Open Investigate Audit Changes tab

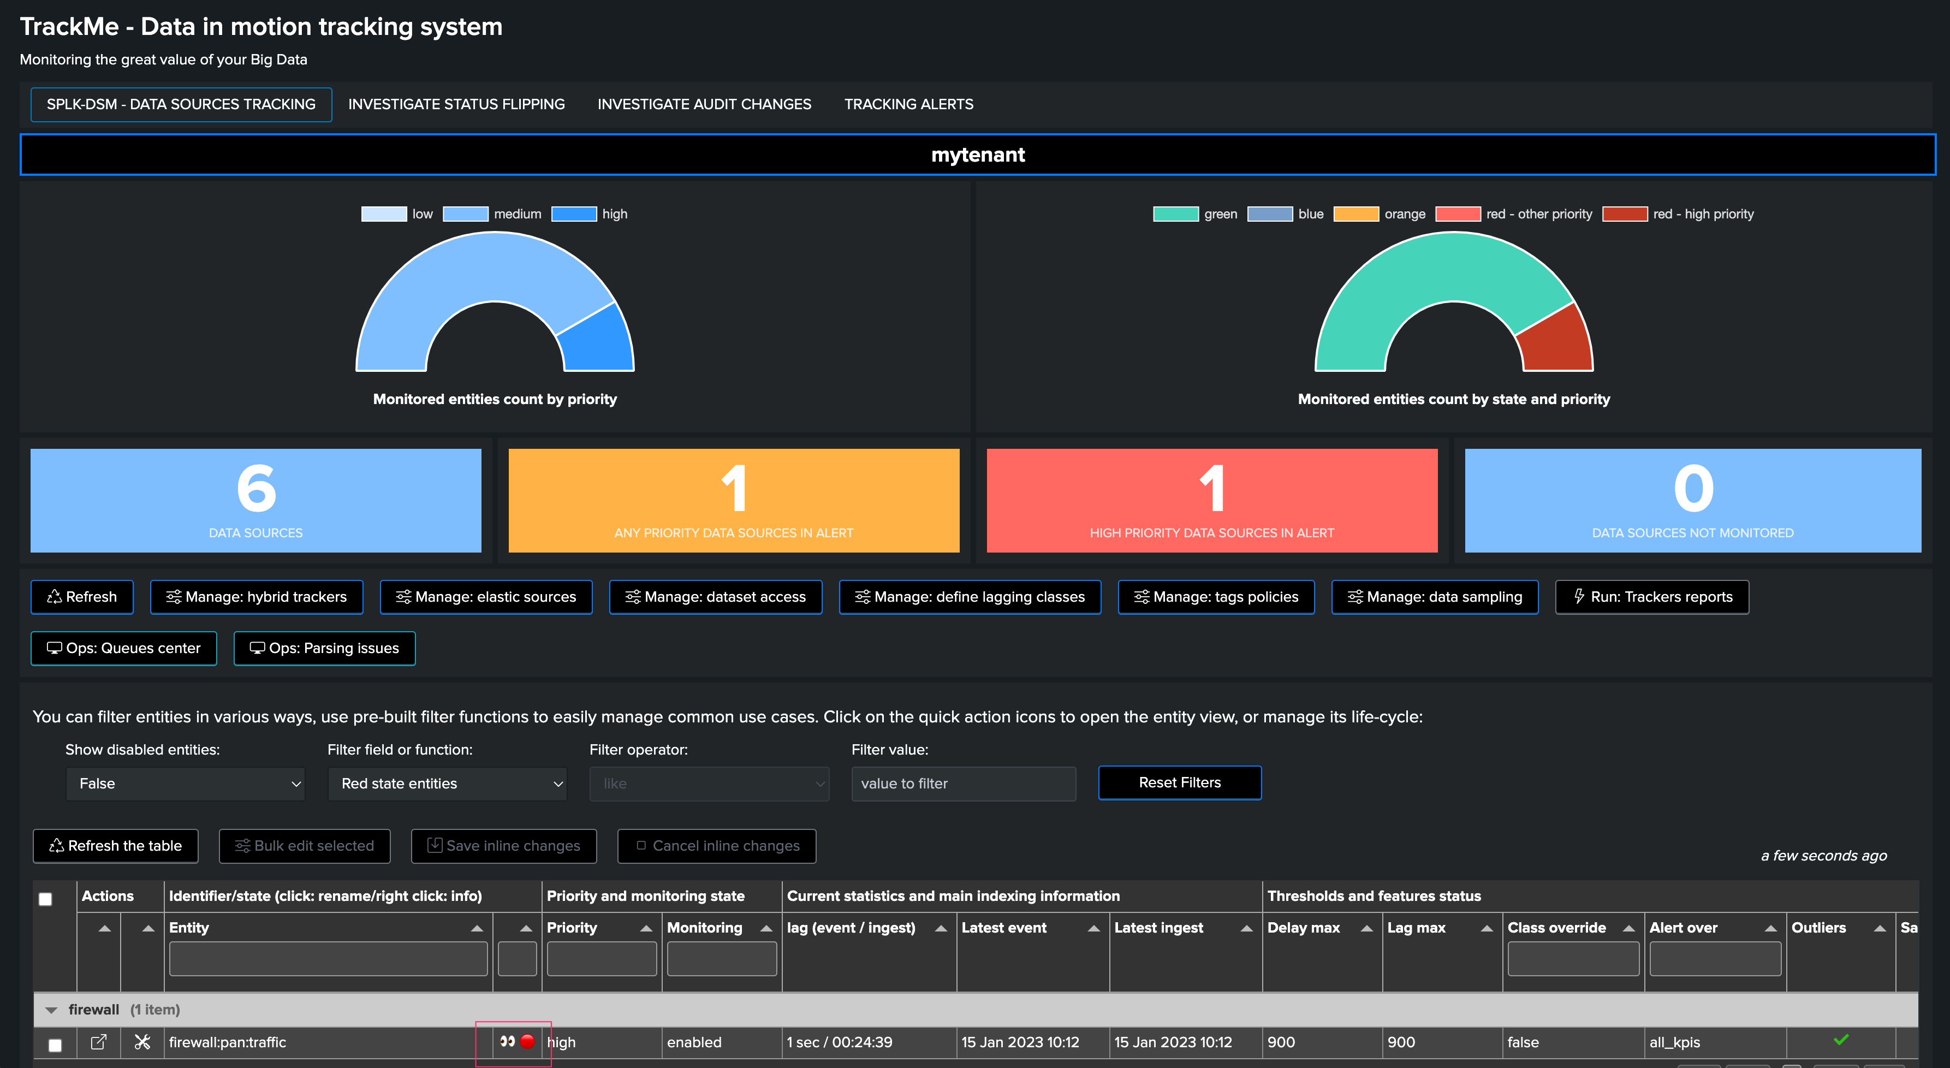click(x=704, y=104)
